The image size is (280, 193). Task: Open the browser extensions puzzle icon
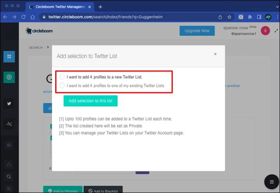pos(250,17)
